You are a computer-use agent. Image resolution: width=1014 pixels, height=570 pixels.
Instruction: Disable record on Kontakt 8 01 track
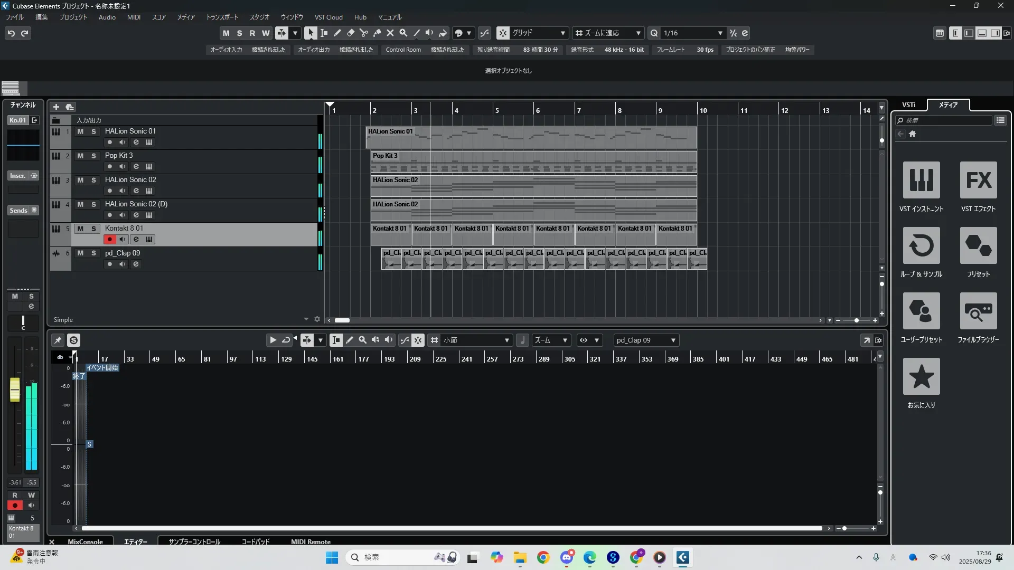[109, 240]
